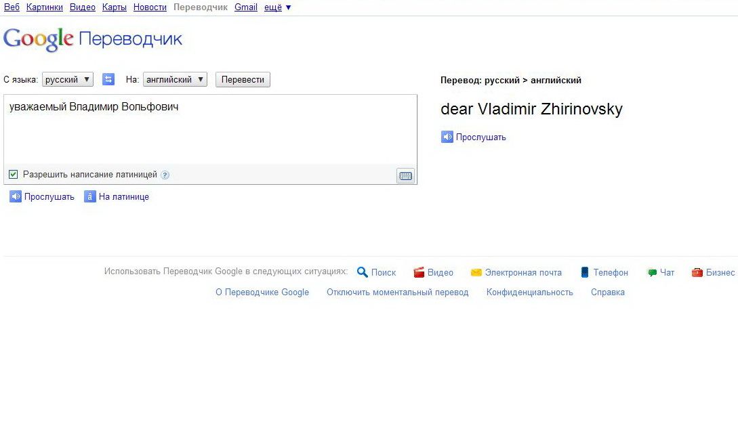Image resolution: width=738 pixels, height=434 pixels.
Task: Open 'Картинки' in the top navigation
Action: tap(45, 7)
